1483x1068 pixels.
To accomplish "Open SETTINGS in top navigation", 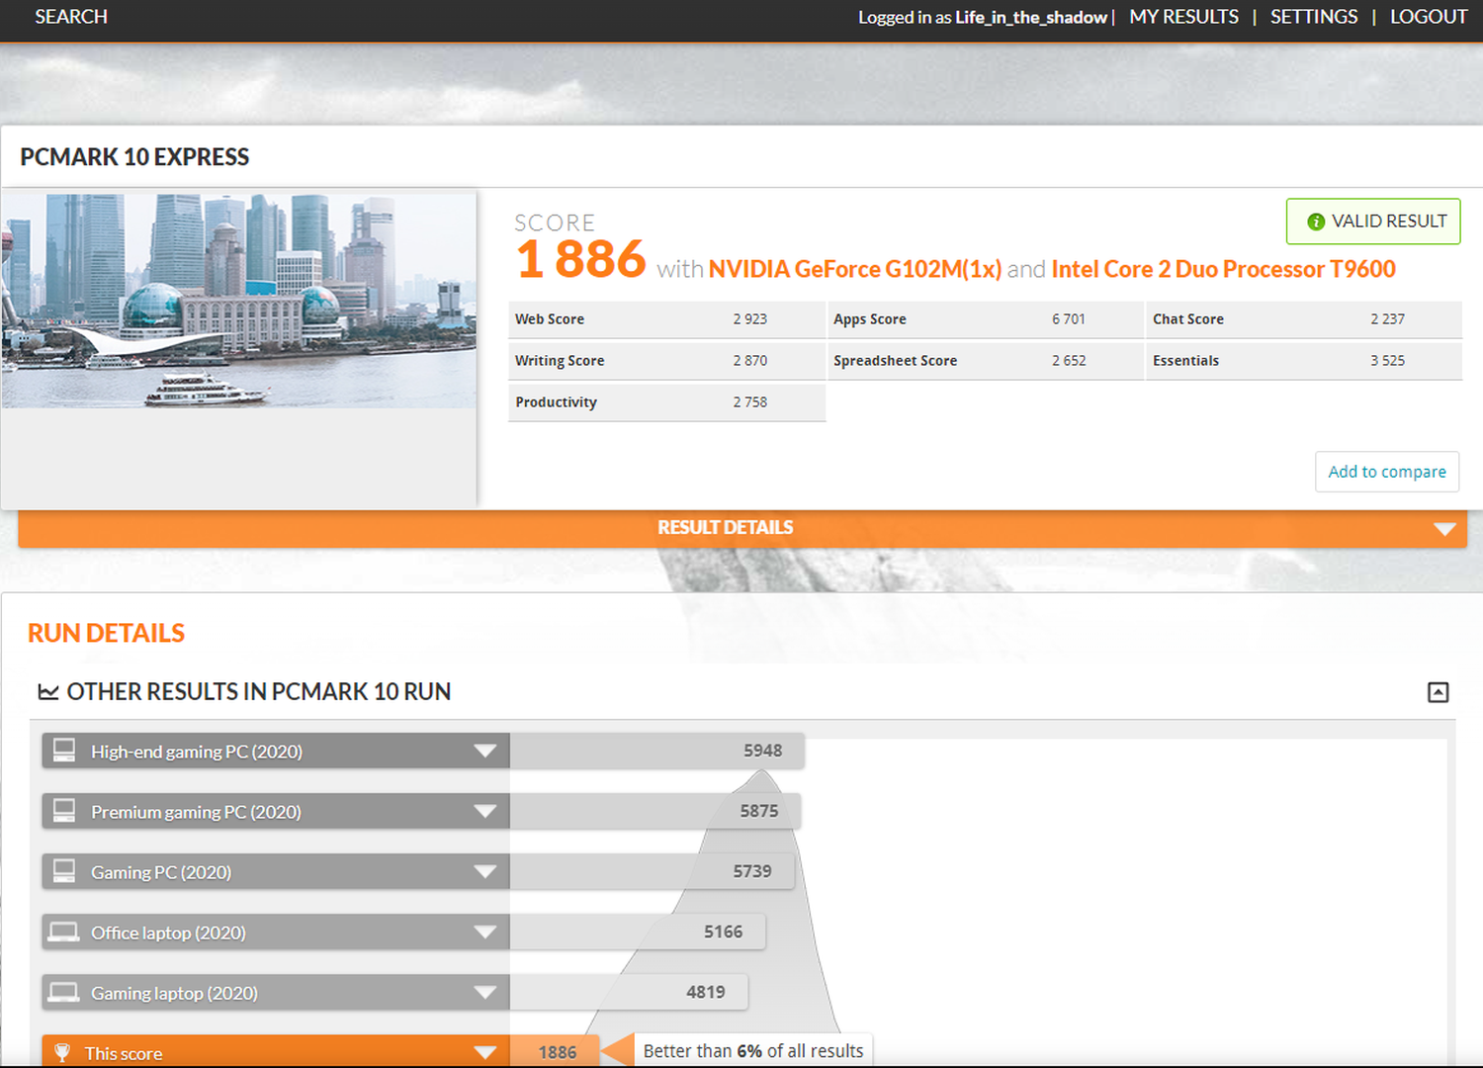I will [x=1314, y=17].
